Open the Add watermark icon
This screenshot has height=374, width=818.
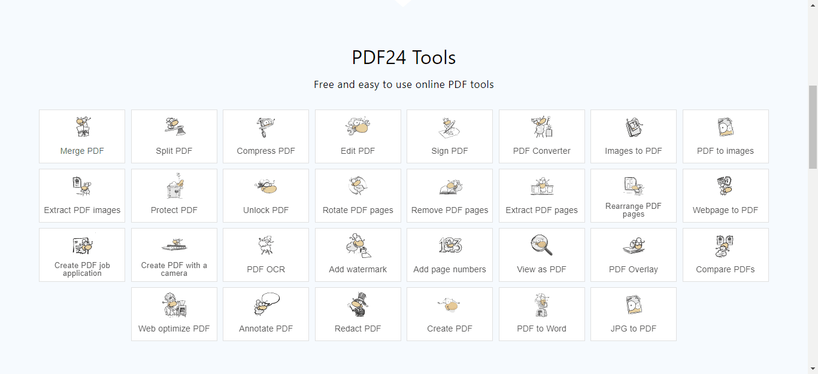(x=358, y=245)
